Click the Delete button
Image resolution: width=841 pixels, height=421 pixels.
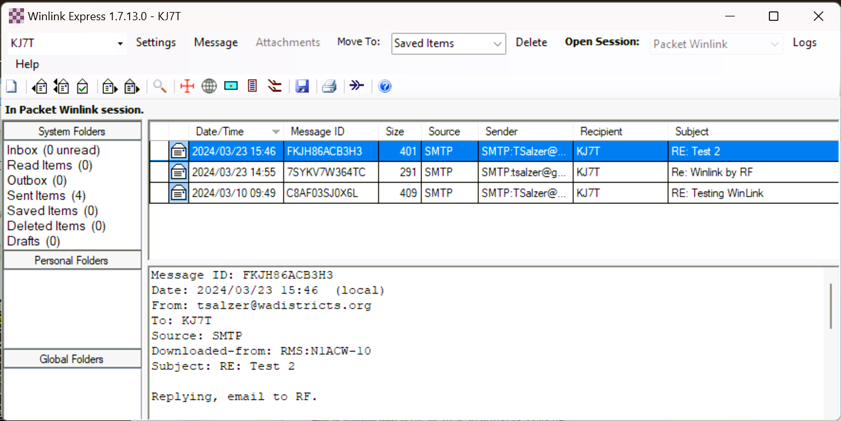pos(531,42)
